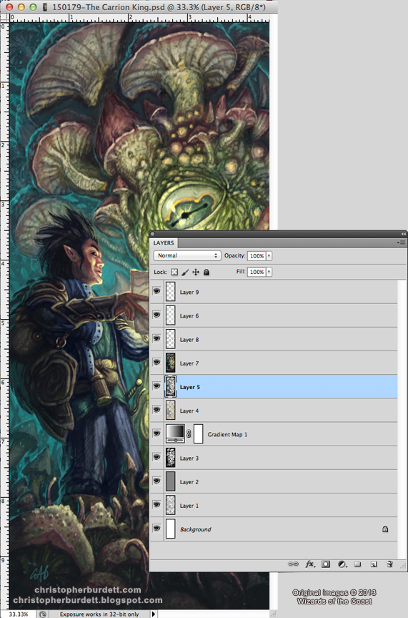
Task: Click the red close window button
Action: [x=9, y=7]
